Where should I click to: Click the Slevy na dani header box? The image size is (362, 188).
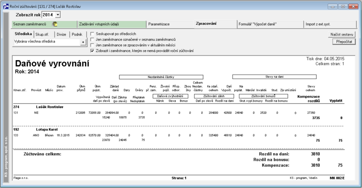[274, 77]
